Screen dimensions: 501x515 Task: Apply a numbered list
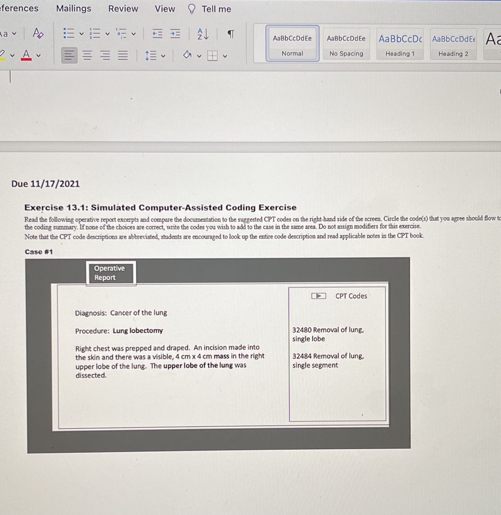coord(95,34)
